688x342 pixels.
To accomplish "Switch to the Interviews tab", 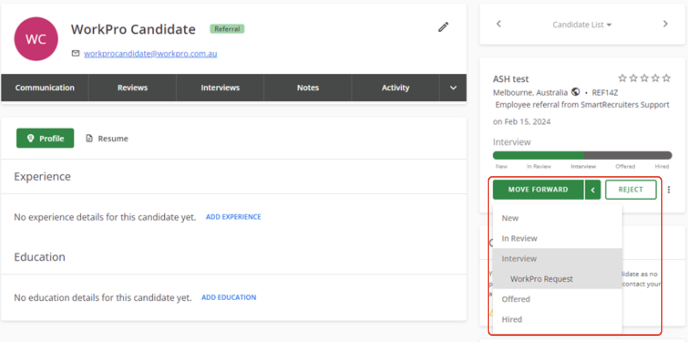I will pos(220,87).
